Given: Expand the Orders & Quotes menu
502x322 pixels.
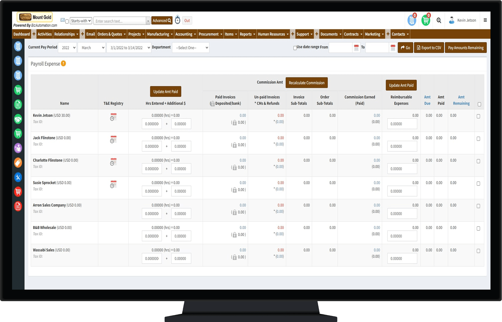Looking at the screenshot, I should coord(112,34).
